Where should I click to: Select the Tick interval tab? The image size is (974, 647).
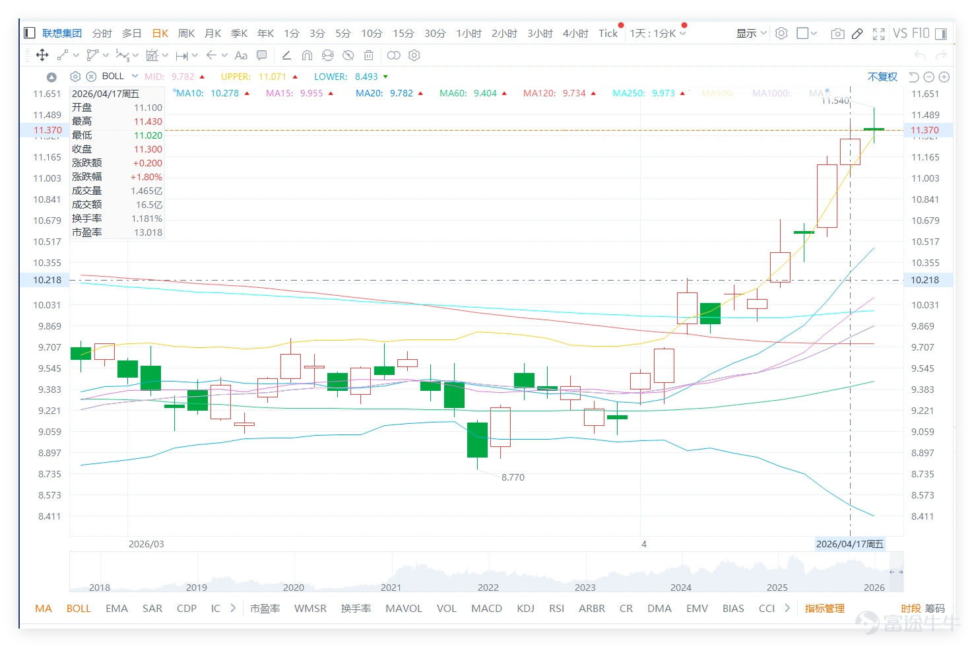(608, 33)
